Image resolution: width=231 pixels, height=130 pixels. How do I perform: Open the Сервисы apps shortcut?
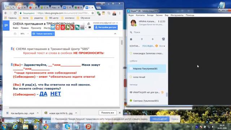point(10,18)
